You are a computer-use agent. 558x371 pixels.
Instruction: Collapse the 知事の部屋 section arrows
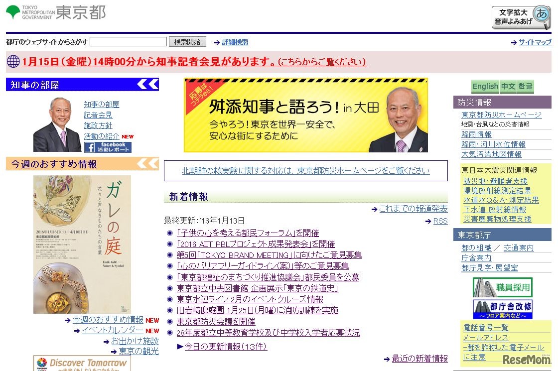point(148,84)
